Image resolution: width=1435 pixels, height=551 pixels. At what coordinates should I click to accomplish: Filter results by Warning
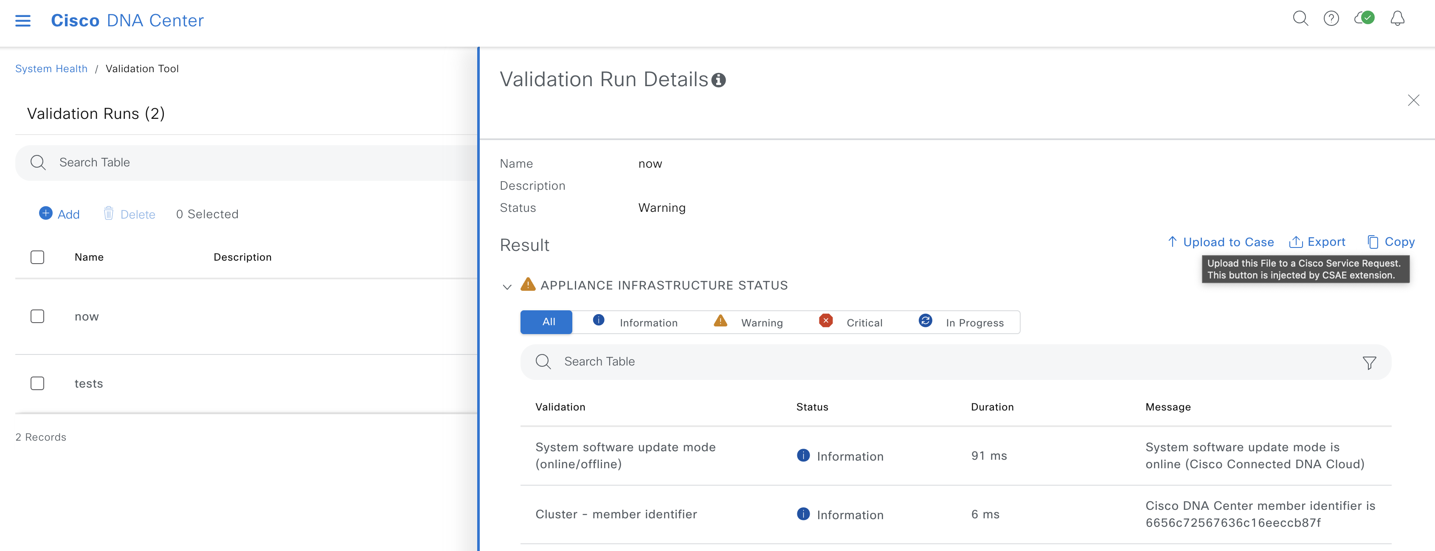click(748, 322)
